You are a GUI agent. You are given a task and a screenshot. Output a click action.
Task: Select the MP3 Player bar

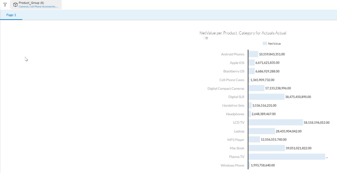(254, 140)
